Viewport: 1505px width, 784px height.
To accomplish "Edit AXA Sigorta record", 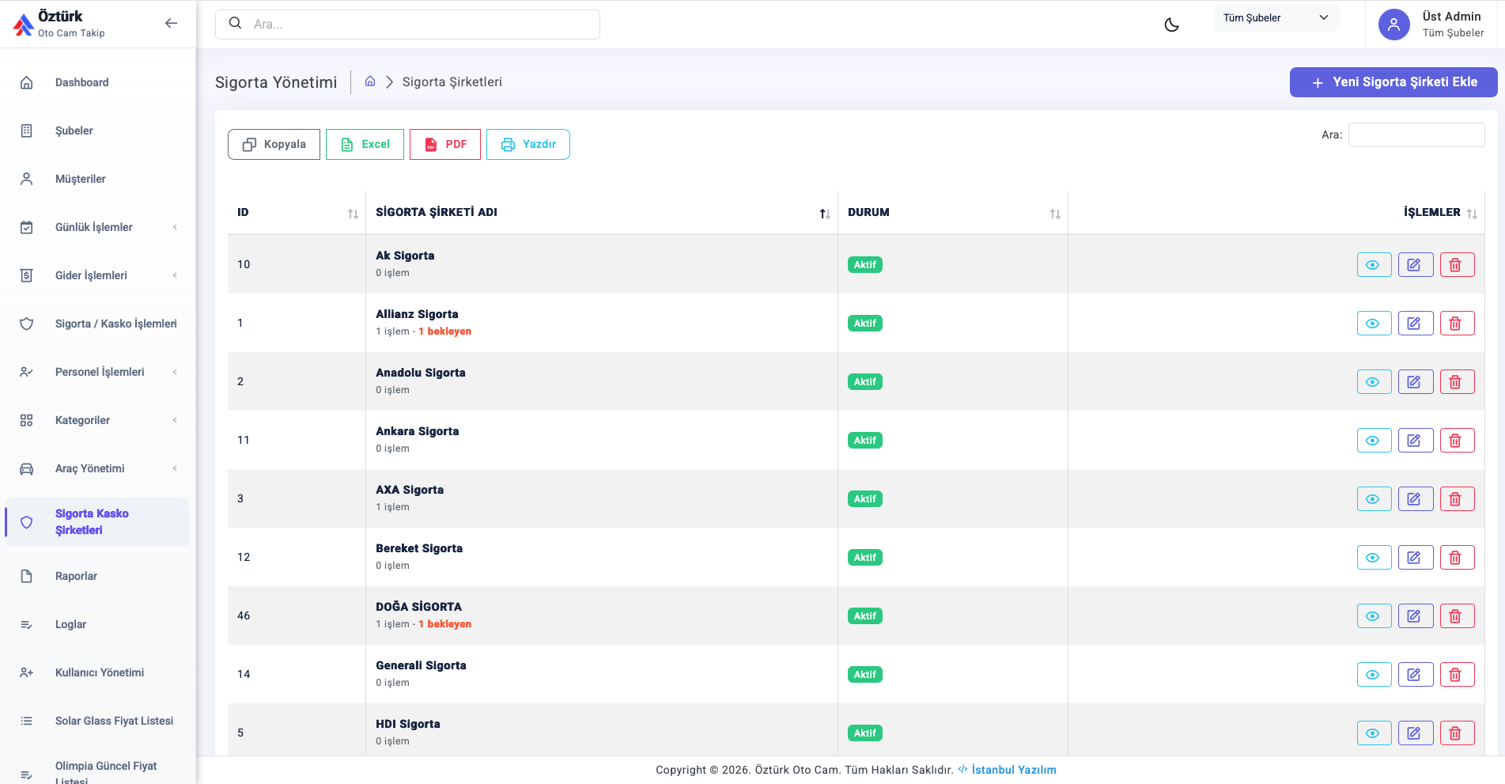I will pos(1416,499).
